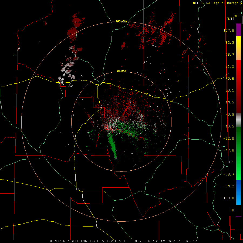
Task: Click the -0.9 velocity scale value
Action: pos(230,114)
